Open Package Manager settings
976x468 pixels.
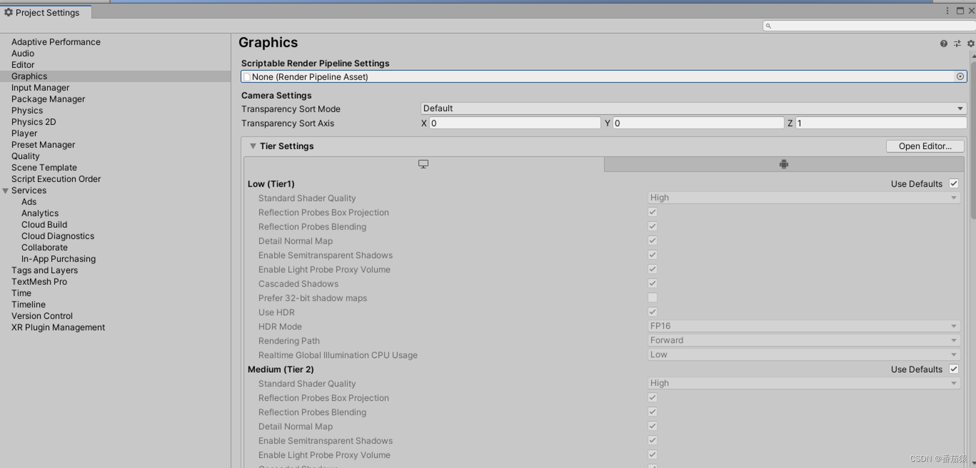[x=48, y=99]
